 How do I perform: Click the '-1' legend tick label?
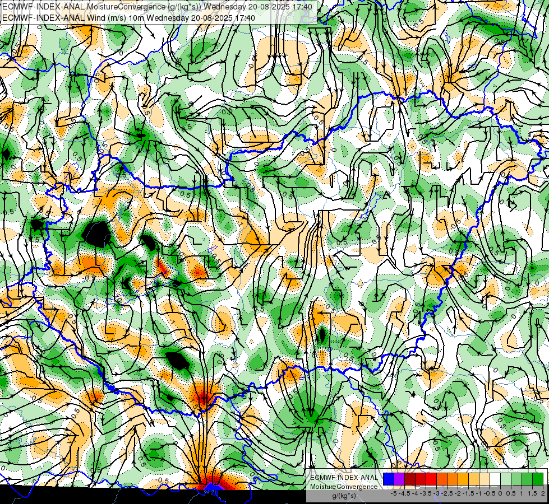point(479,493)
